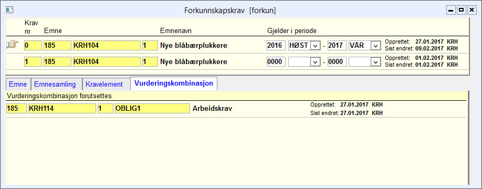Click the 185 institution field in krav 0 row
The width and height of the screenshot is (482, 189).
57,46
